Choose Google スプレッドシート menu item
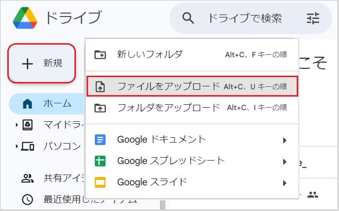The height and width of the screenshot is (211, 339). (x=192, y=161)
